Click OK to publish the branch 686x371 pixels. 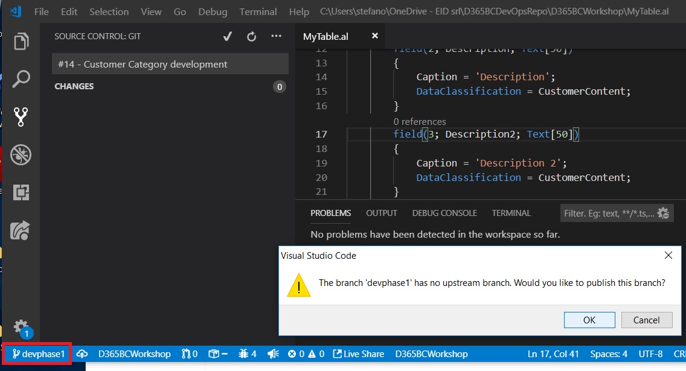coord(589,320)
